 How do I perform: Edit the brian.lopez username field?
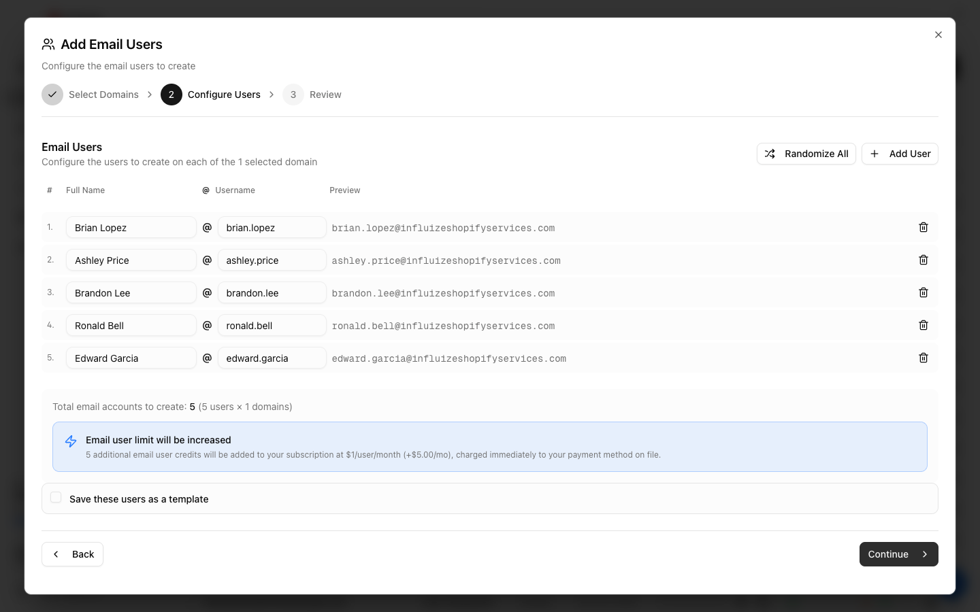pos(272,227)
